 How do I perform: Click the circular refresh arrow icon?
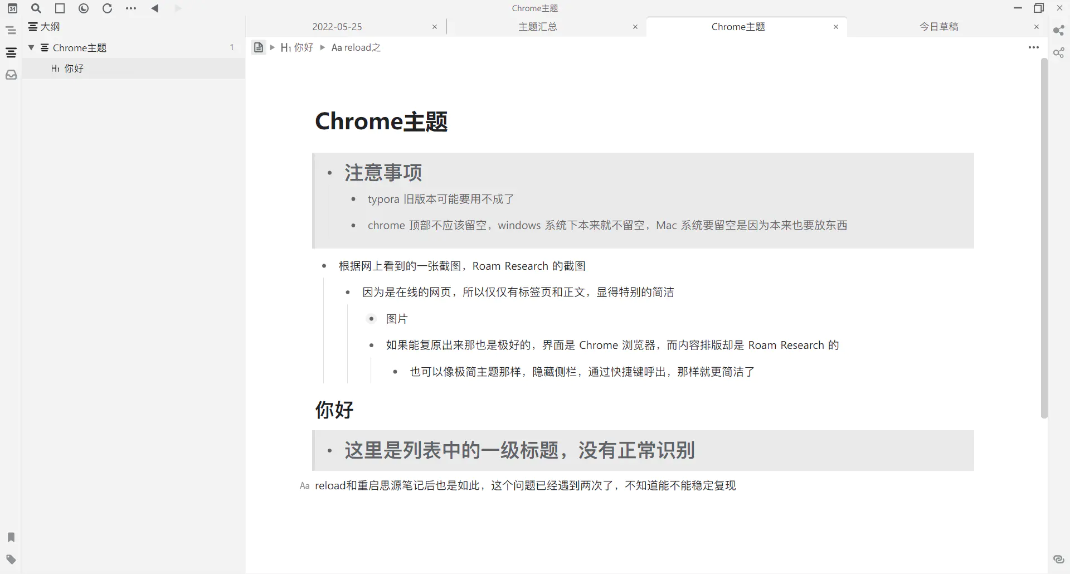pyautogui.click(x=108, y=8)
